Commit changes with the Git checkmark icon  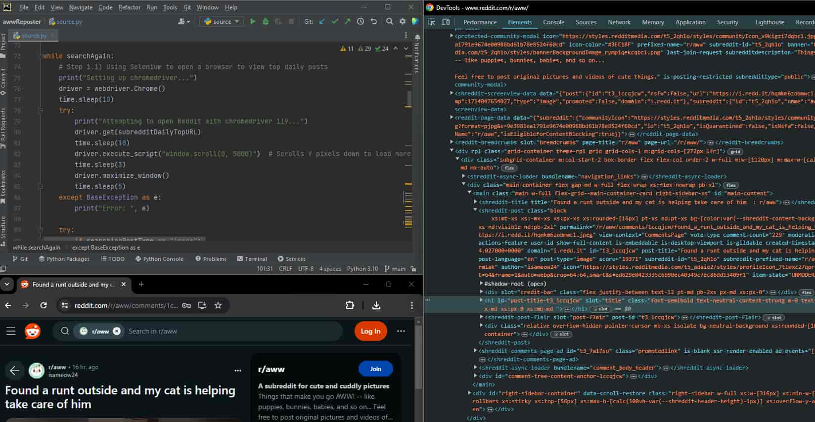pos(335,21)
